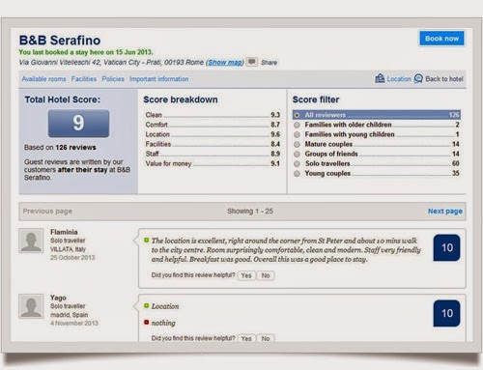This screenshot has width=483, height=370.
Task: Click the date 4 November 2013
Action: pyautogui.click(x=74, y=323)
